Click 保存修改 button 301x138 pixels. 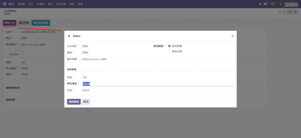[74, 102]
